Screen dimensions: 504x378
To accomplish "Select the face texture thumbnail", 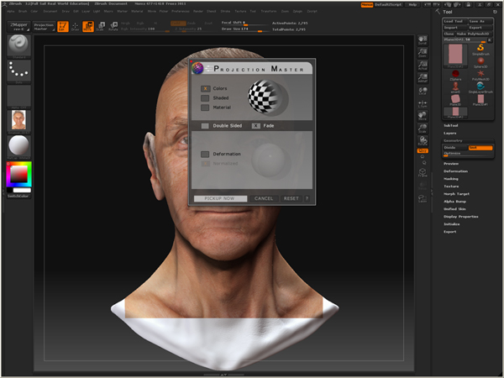I will pos(18,120).
